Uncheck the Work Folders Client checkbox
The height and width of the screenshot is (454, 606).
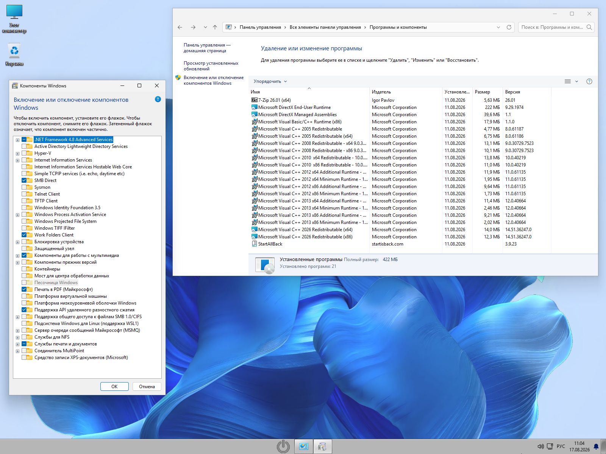point(24,235)
